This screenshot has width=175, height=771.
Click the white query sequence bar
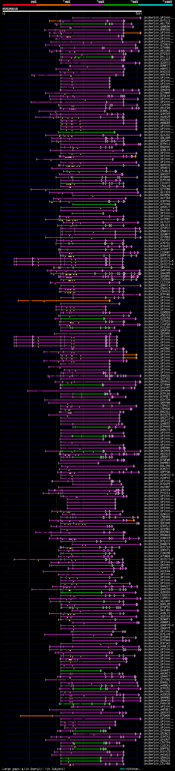[x=72, y=11]
